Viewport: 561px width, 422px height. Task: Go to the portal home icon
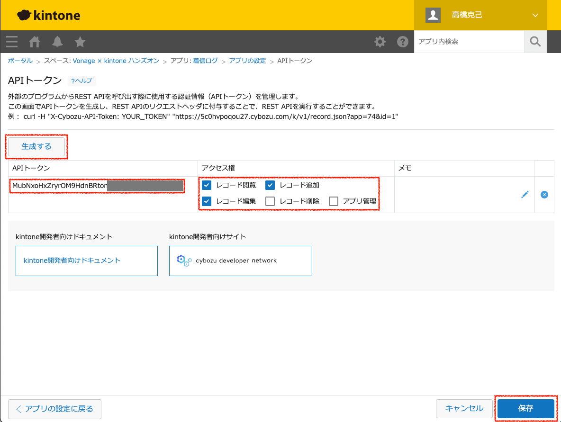pyautogui.click(x=34, y=42)
